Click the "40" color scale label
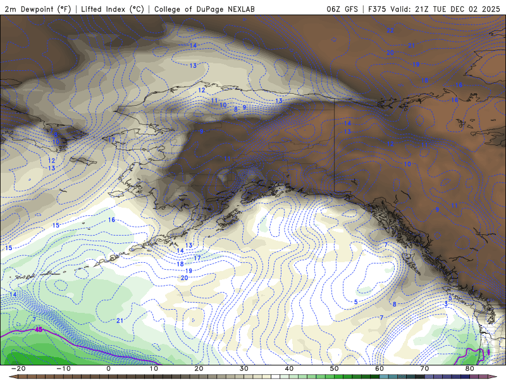506x380 pixels. point(289,369)
